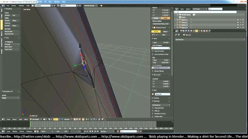Open the Add Modifier dropdown
The width and height of the screenshot is (248, 139).
click(x=210, y=39)
